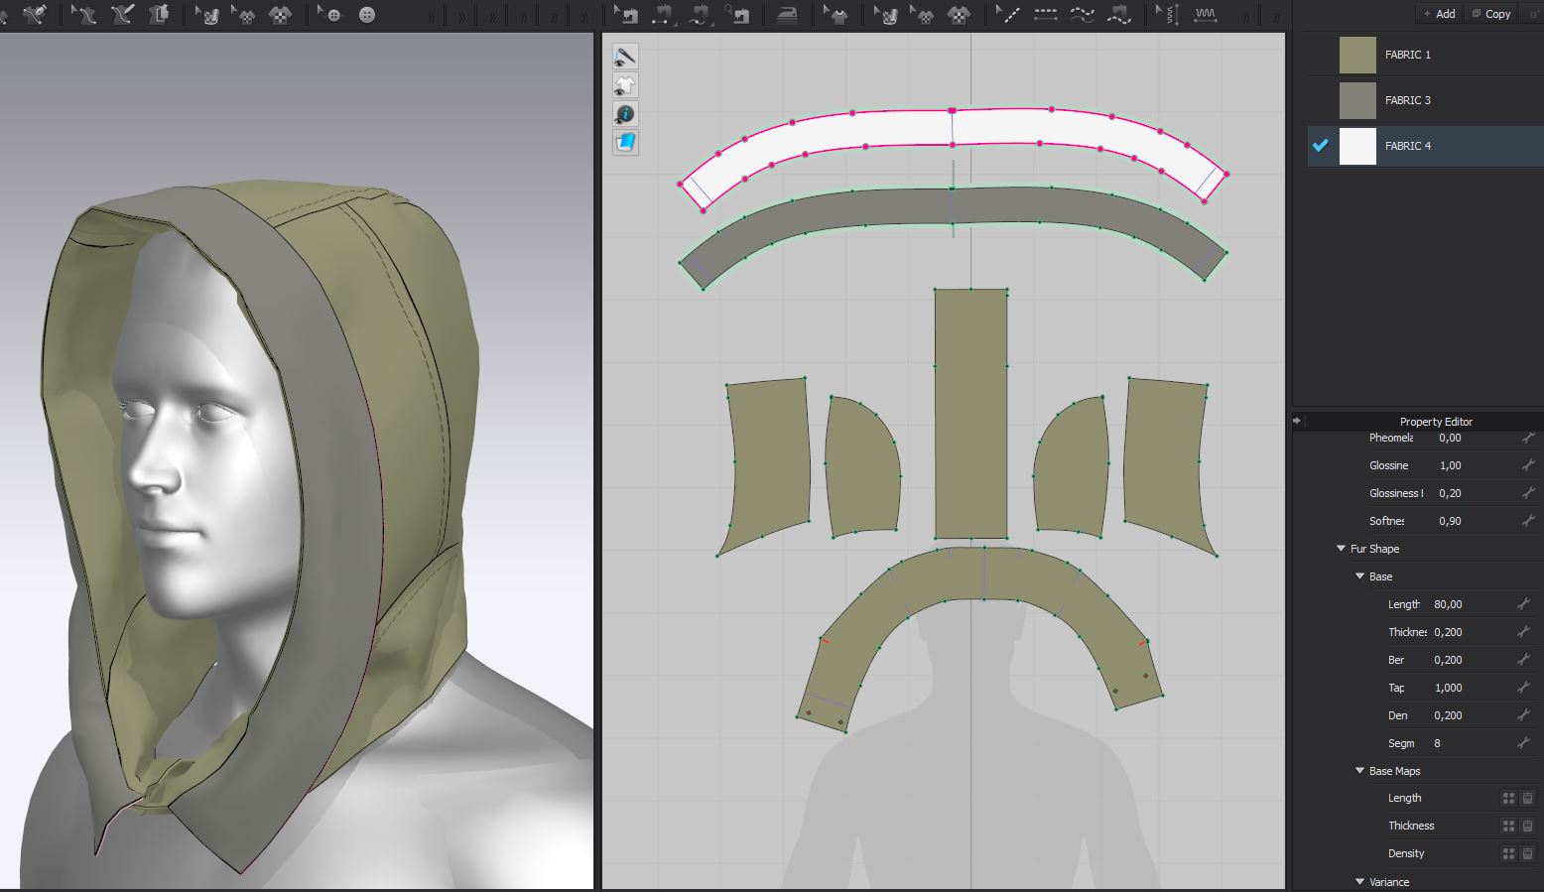The width and height of the screenshot is (1544, 892).
Task: Click the Elastic/shirring zigzag tool
Action: coord(1205,15)
